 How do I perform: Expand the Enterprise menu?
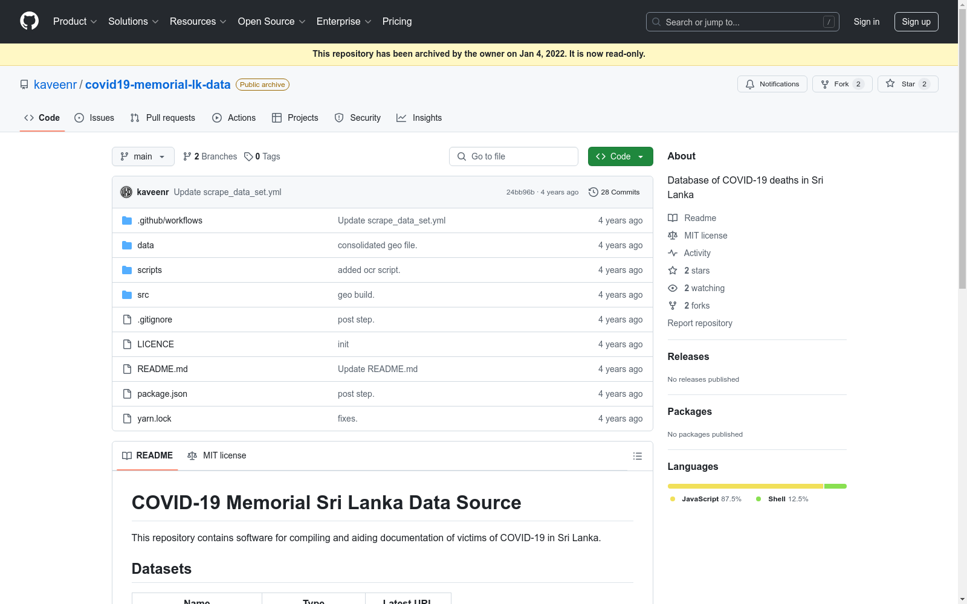[x=344, y=22]
